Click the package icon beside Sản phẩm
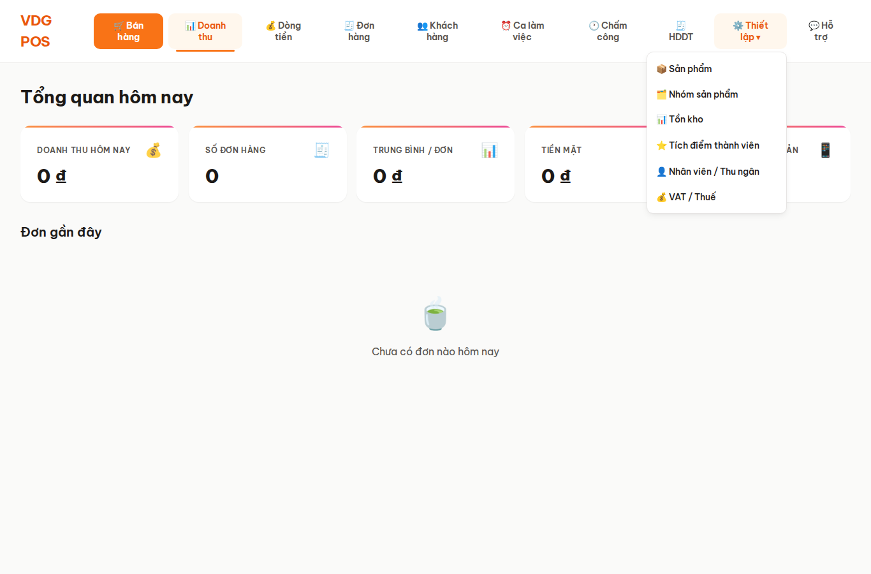The height and width of the screenshot is (574, 871). (x=662, y=69)
